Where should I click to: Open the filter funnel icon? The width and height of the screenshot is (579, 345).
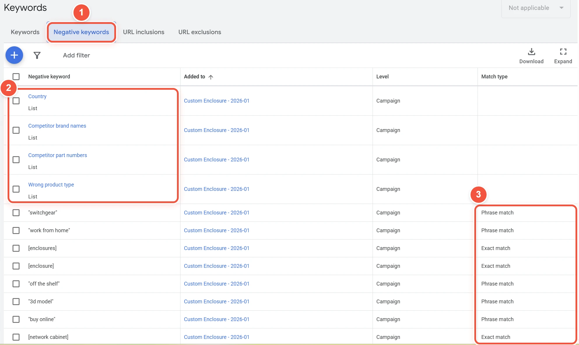[x=37, y=55]
